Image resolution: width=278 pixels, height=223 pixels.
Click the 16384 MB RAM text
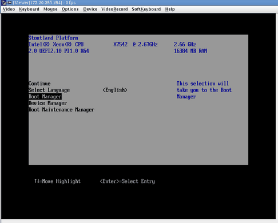point(190,51)
